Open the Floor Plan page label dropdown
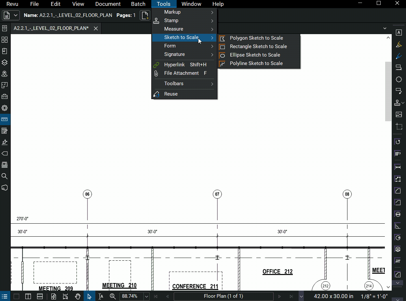 click(x=301, y=296)
